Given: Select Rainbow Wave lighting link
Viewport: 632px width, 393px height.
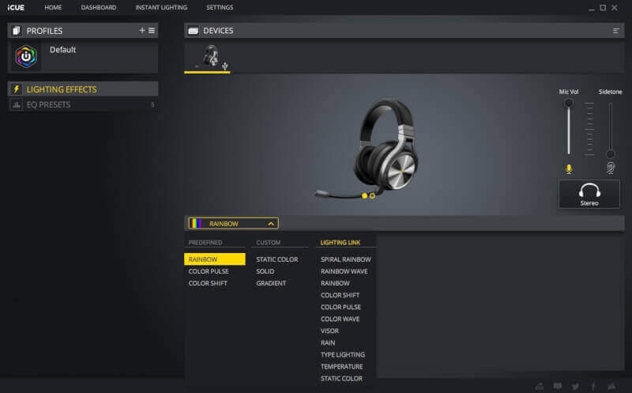Looking at the screenshot, I should [x=344, y=271].
